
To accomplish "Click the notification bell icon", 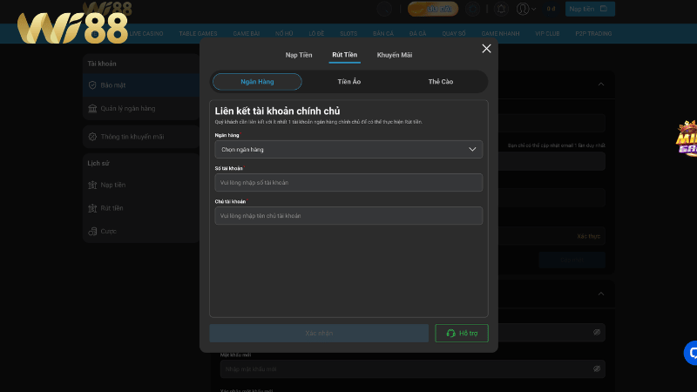I will point(501,9).
